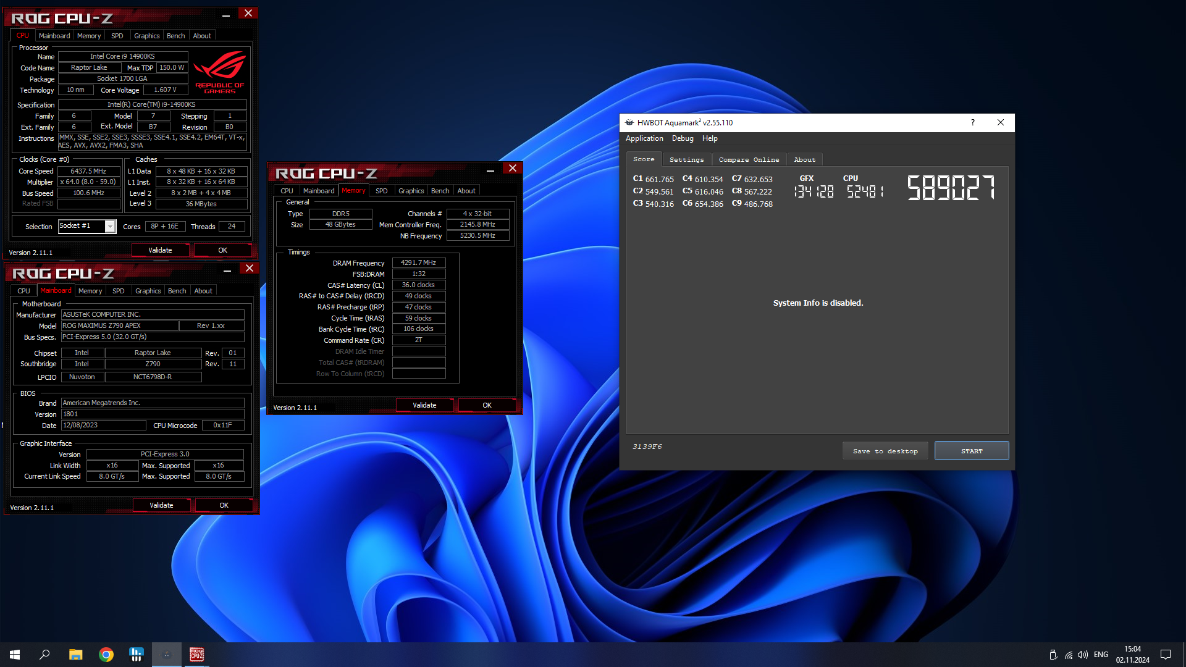The height and width of the screenshot is (667, 1186).
Task: Click OK in CPU-Z CPU window
Action: (223, 250)
